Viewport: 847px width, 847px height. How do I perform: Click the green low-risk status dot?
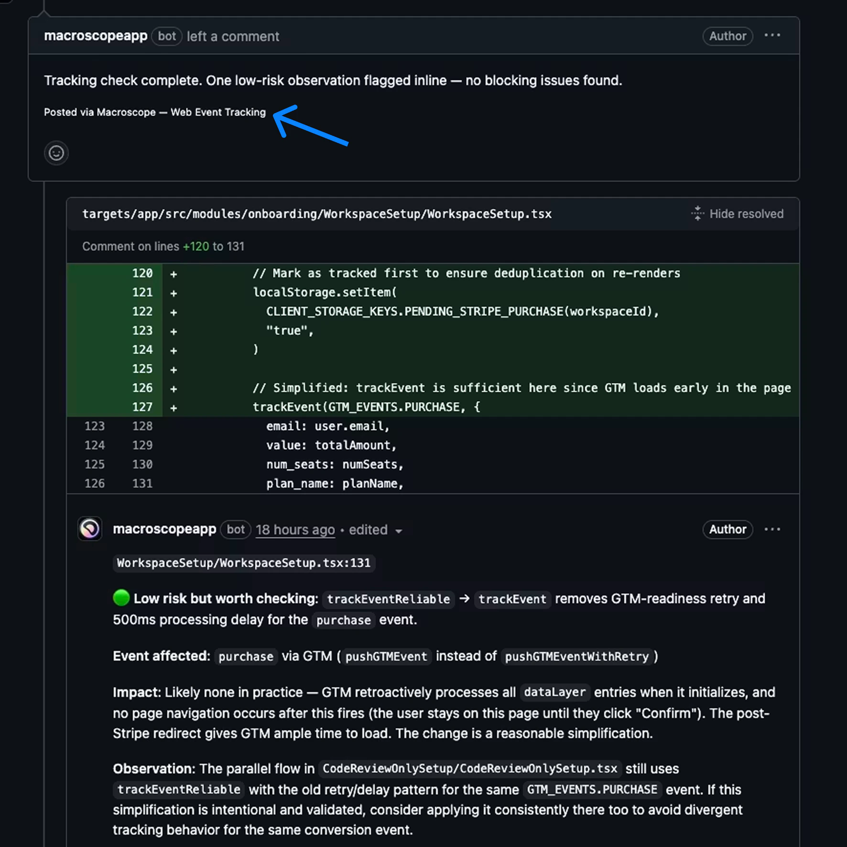tap(121, 597)
